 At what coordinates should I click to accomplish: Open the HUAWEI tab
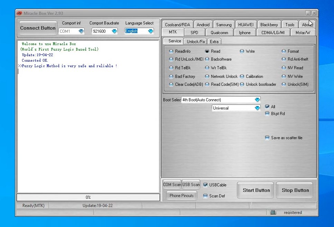pos(246,25)
